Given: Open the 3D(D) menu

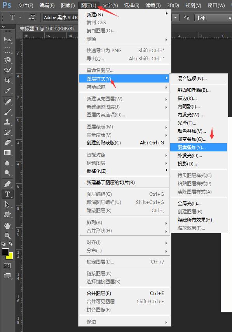Looking at the screenshot, I should [173, 5].
